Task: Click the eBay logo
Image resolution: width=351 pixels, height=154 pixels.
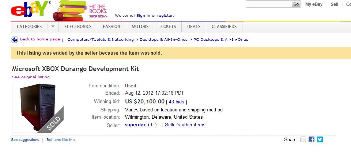Action: [30, 9]
